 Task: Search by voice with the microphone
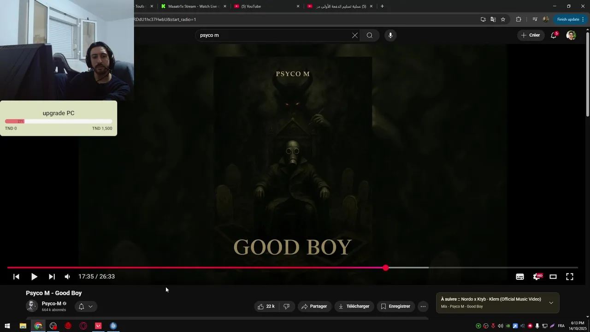coord(390,36)
